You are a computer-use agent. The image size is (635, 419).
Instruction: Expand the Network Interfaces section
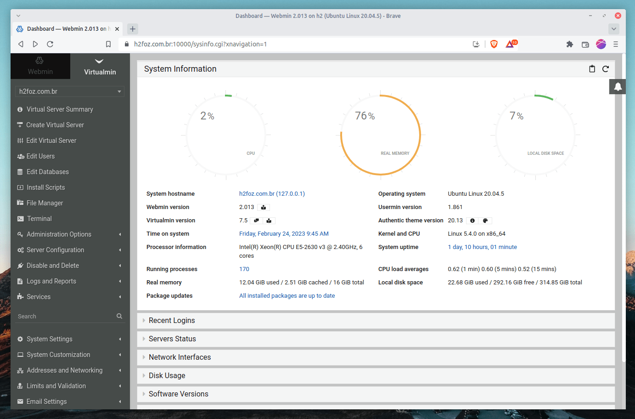click(x=376, y=357)
